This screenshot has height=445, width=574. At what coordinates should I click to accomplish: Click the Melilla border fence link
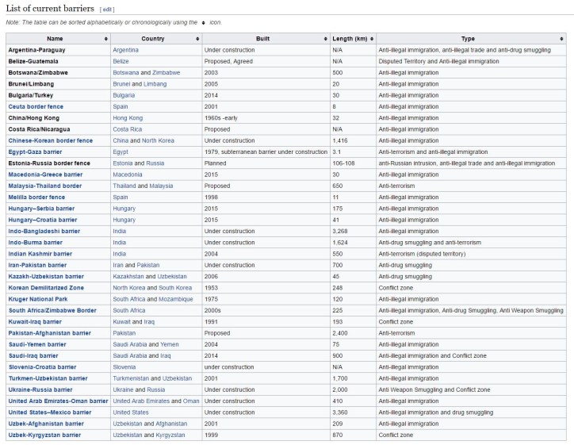(x=36, y=197)
